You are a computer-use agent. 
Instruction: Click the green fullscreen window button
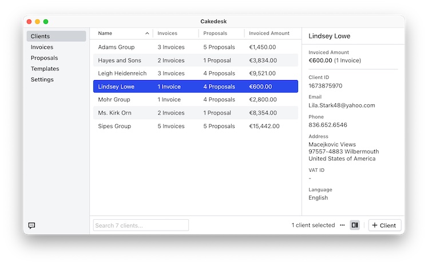(46, 22)
